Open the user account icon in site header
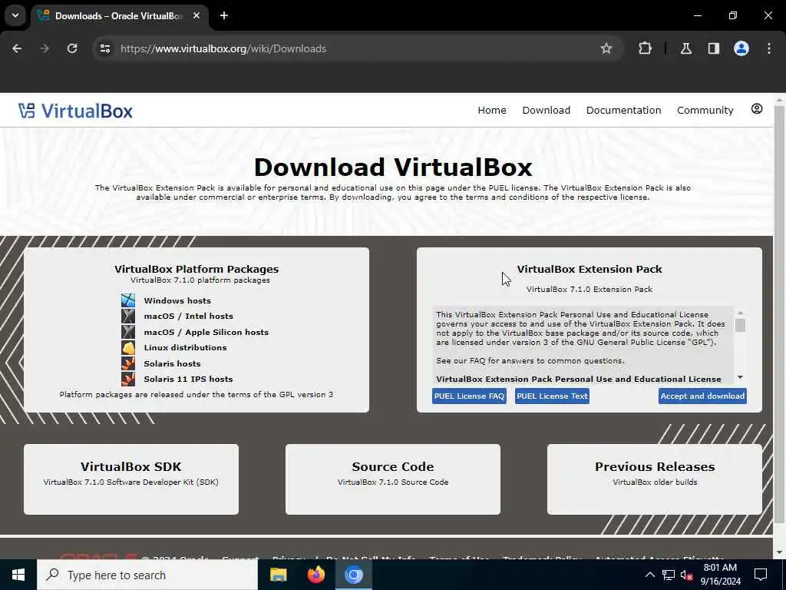 (756, 109)
